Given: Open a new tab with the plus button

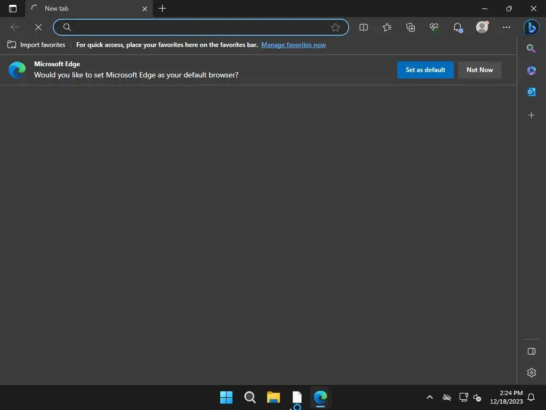Looking at the screenshot, I should coord(162,9).
